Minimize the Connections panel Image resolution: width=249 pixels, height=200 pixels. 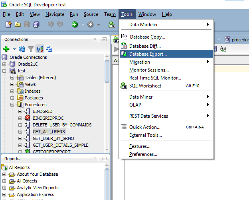(x=105, y=39)
